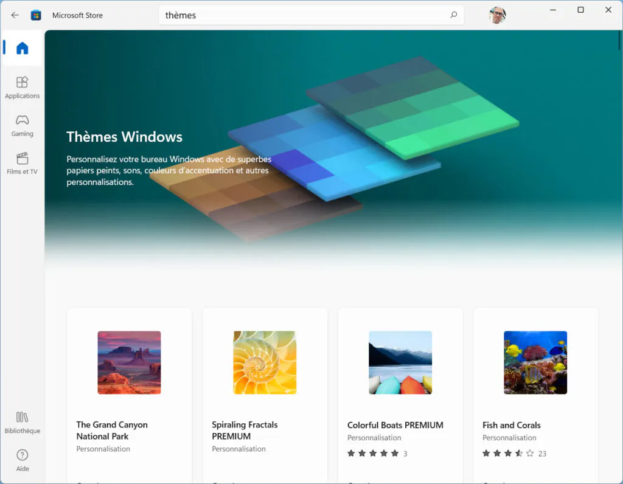623x484 pixels.
Task: Open The Grand Canyon National Park thumbnail
Action: tap(129, 362)
